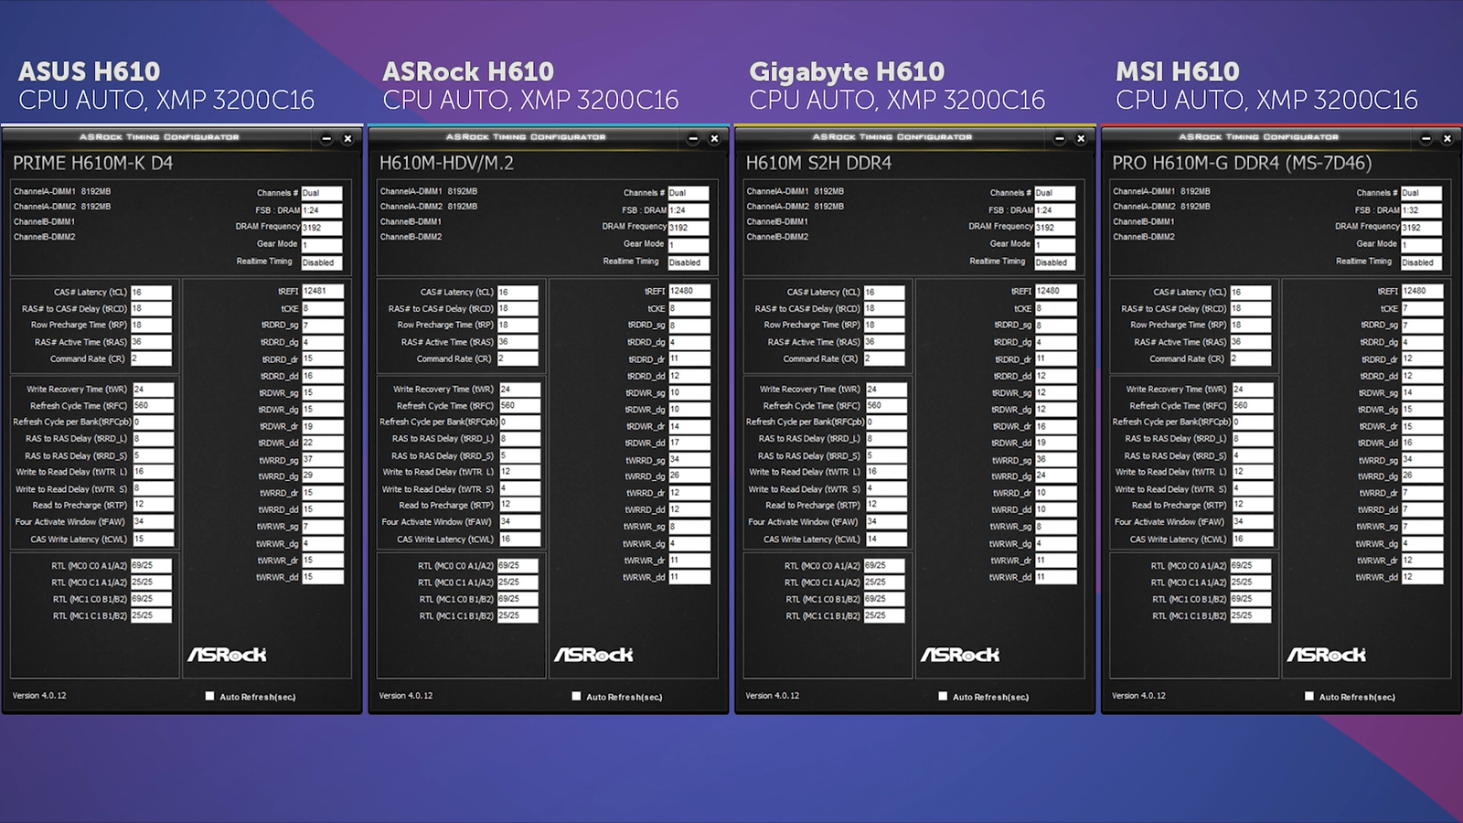
Task: Select RTL (MC0 C0 A1/A2) field in PRIME H610M-K D4
Action: tap(151, 566)
